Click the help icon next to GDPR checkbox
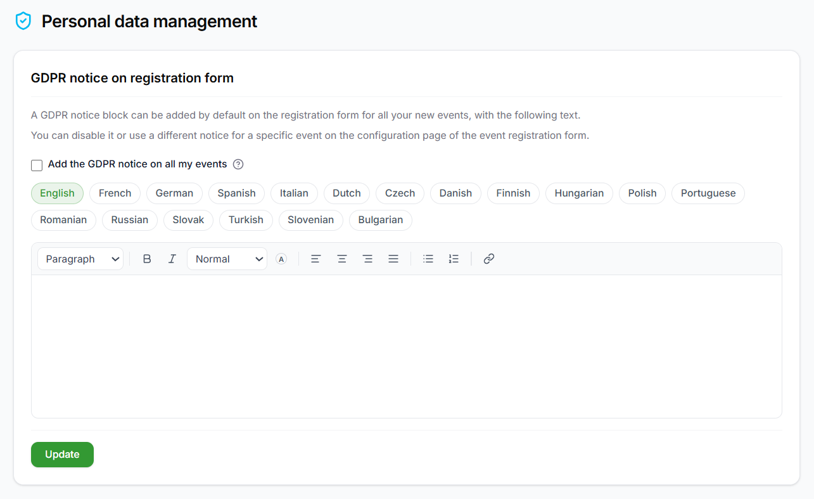The width and height of the screenshot is (814, 499). [x=238, y=164]
